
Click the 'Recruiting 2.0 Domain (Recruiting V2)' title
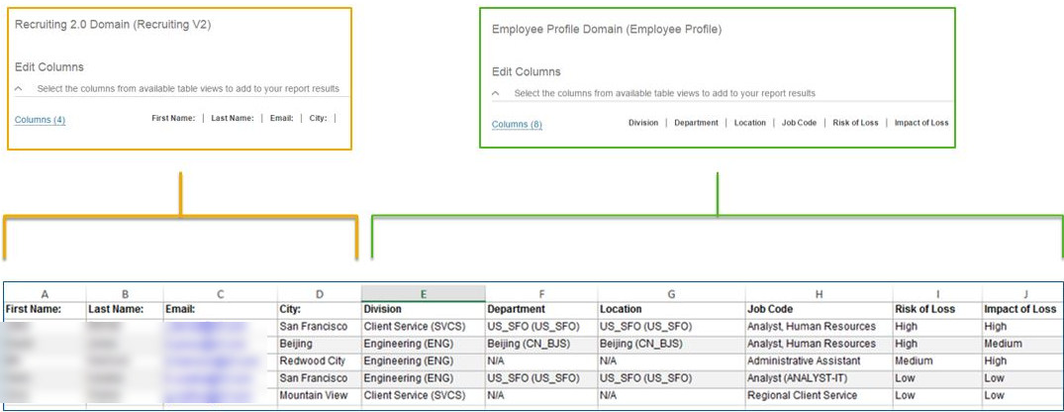[x=113, y=25]
